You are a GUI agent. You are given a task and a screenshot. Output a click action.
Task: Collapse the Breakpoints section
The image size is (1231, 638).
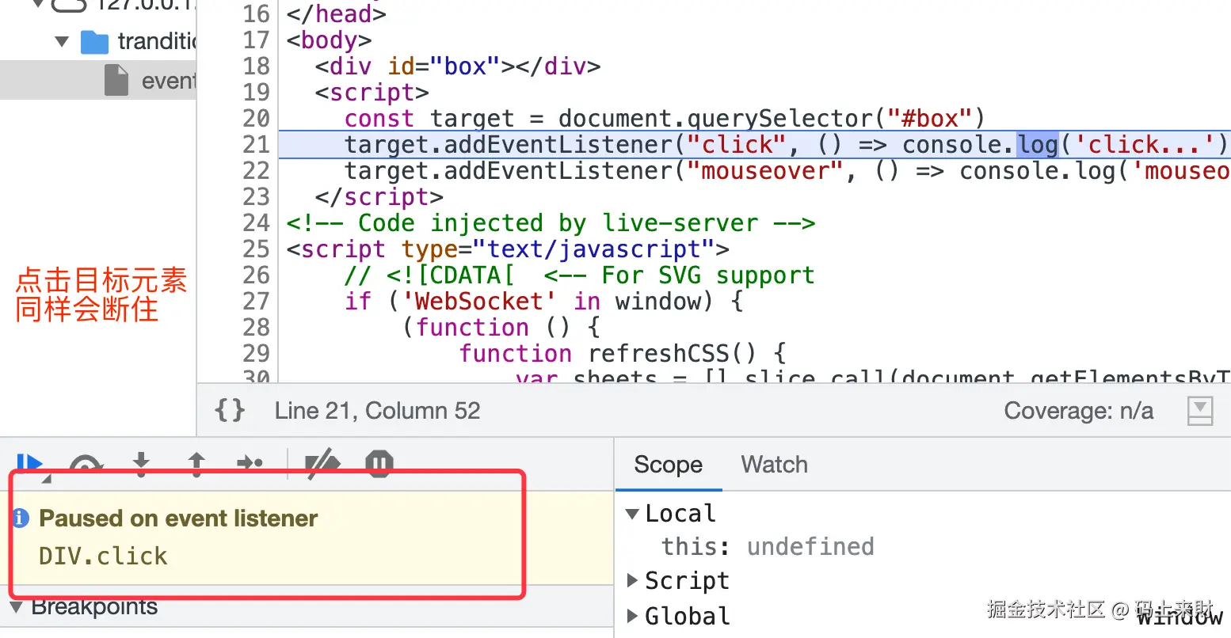pos(16,607)
